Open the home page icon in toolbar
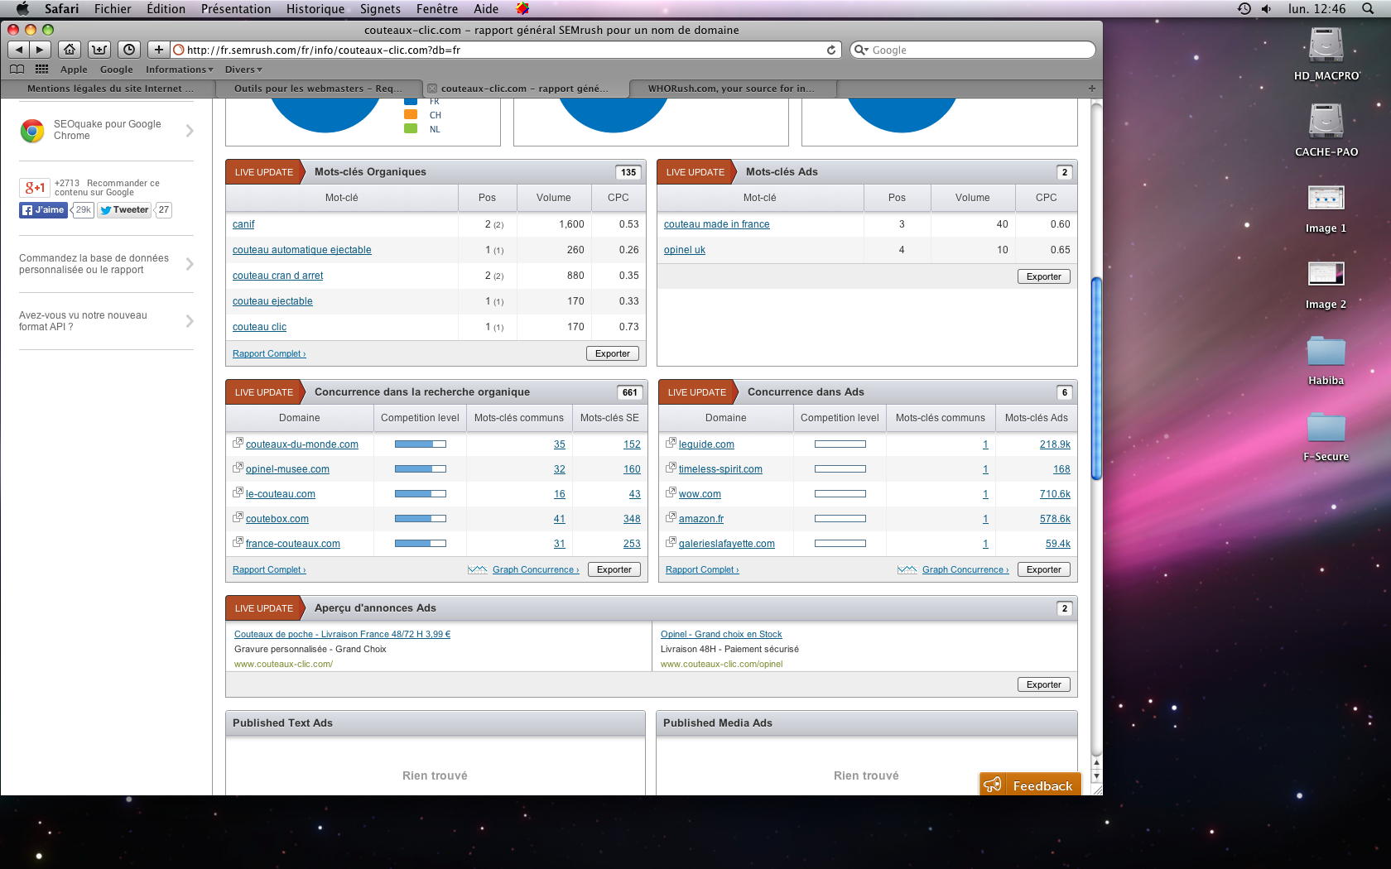The image size is (1391, 869). click(70, 50)
